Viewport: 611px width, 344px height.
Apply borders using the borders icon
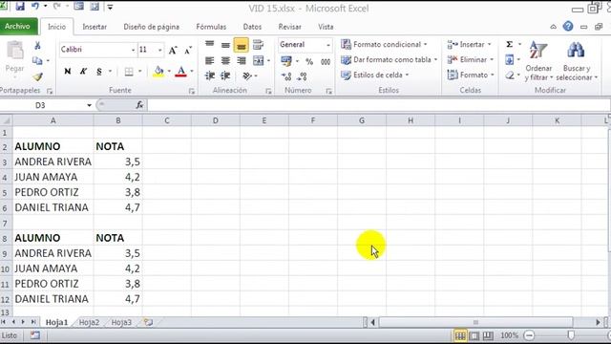[129, 72]
